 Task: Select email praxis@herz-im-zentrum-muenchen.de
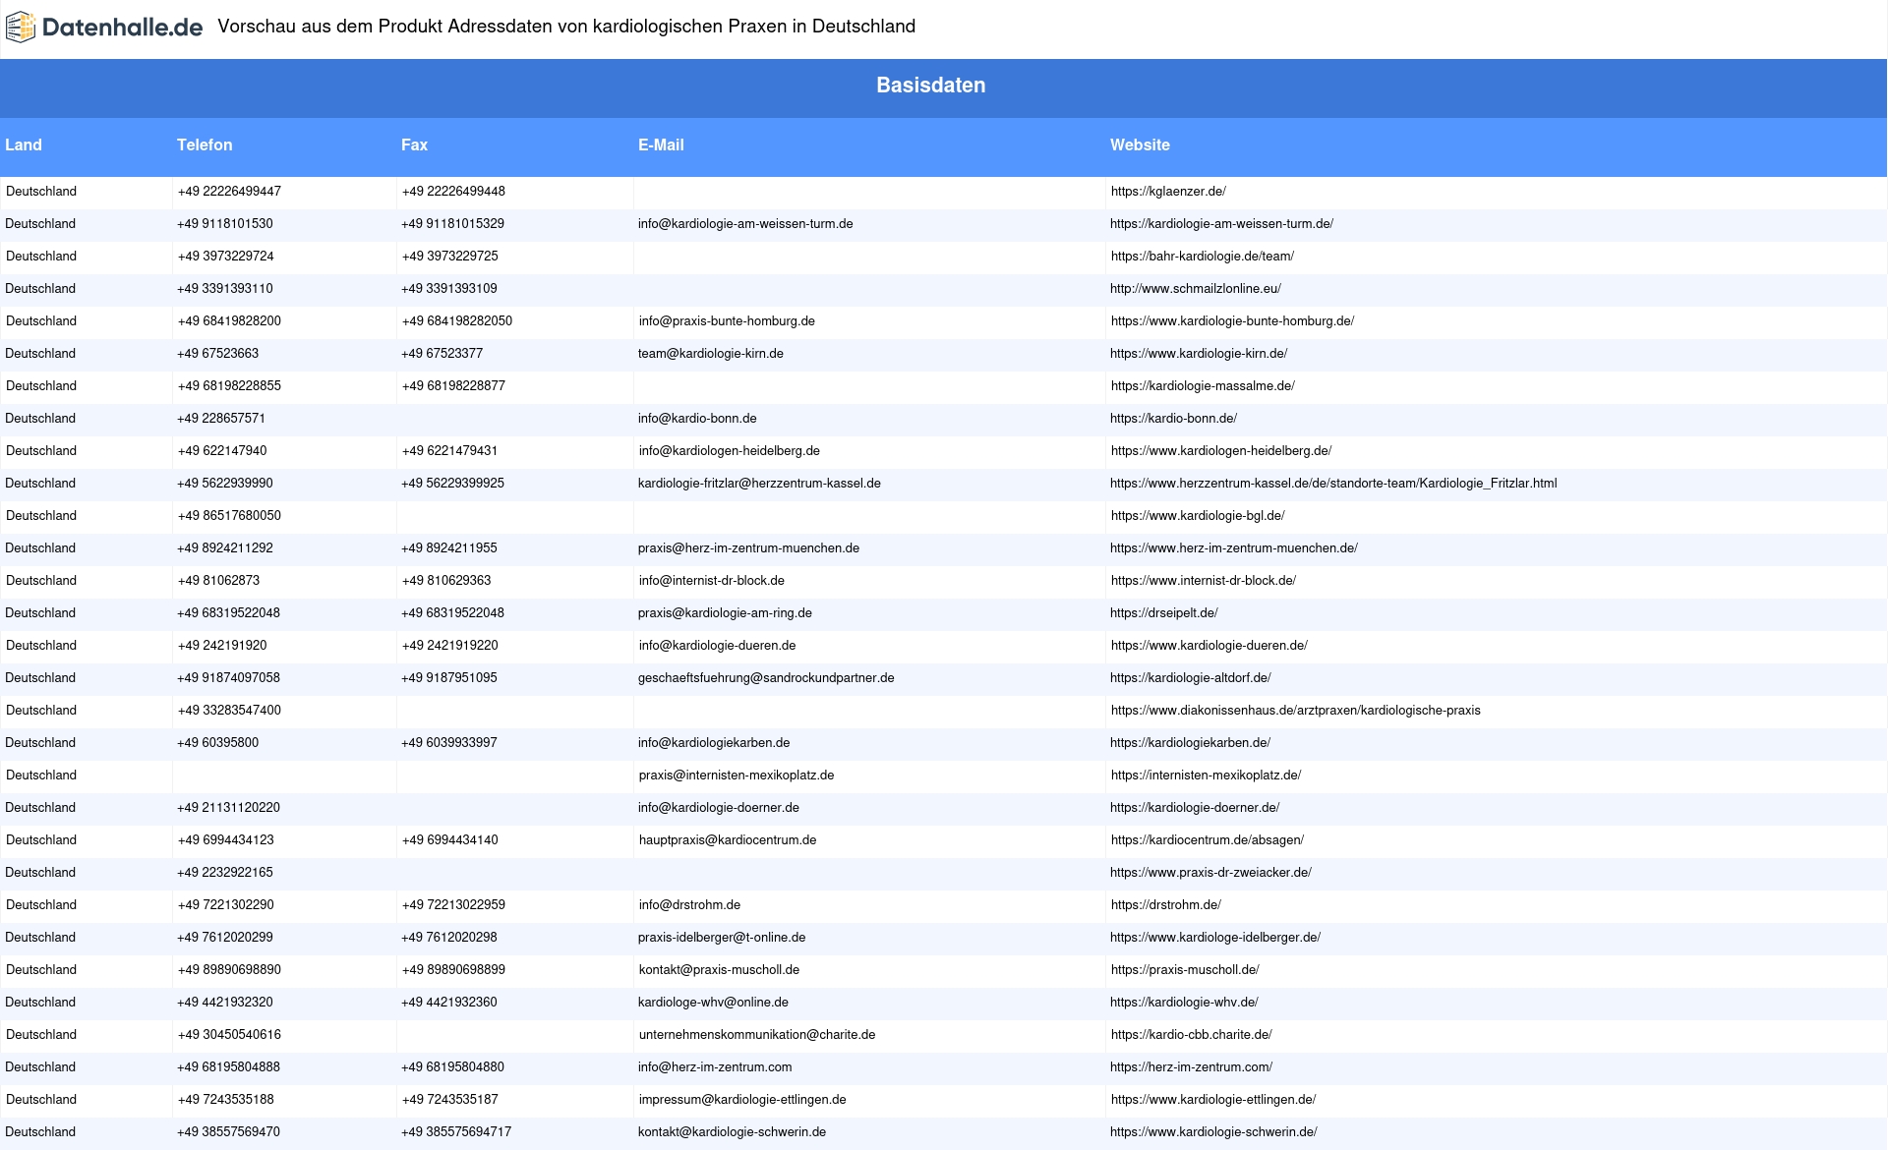click(x=748, y=548)
